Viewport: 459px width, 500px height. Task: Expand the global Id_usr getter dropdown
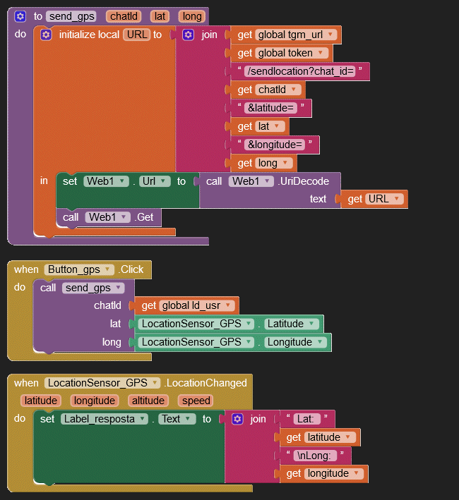(x=230, y=305)
